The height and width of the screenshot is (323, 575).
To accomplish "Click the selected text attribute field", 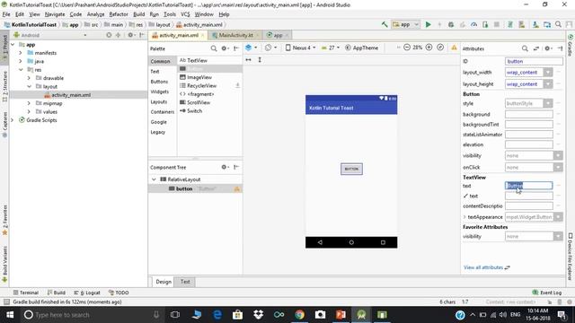I will click(528, 186).
